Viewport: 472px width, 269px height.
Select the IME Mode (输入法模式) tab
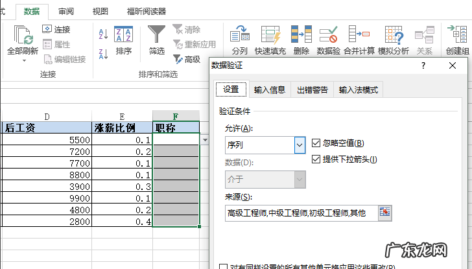pyautogui.click(x=358, y=89)
